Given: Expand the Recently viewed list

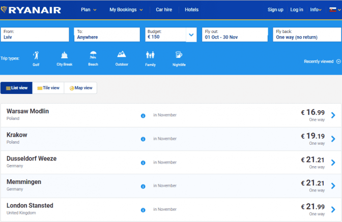Looking at the screenshot, I should tap(322, 61).
